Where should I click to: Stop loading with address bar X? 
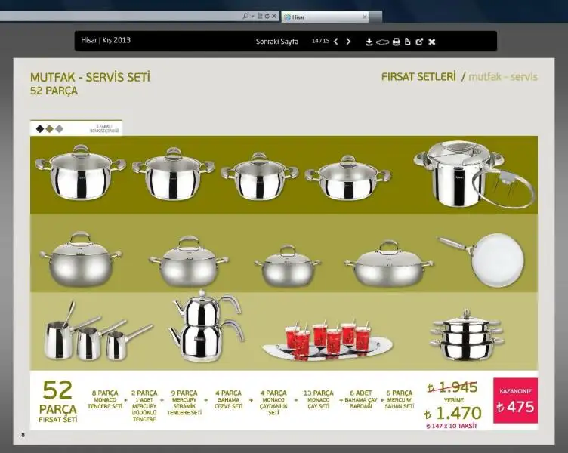point(274,17)
